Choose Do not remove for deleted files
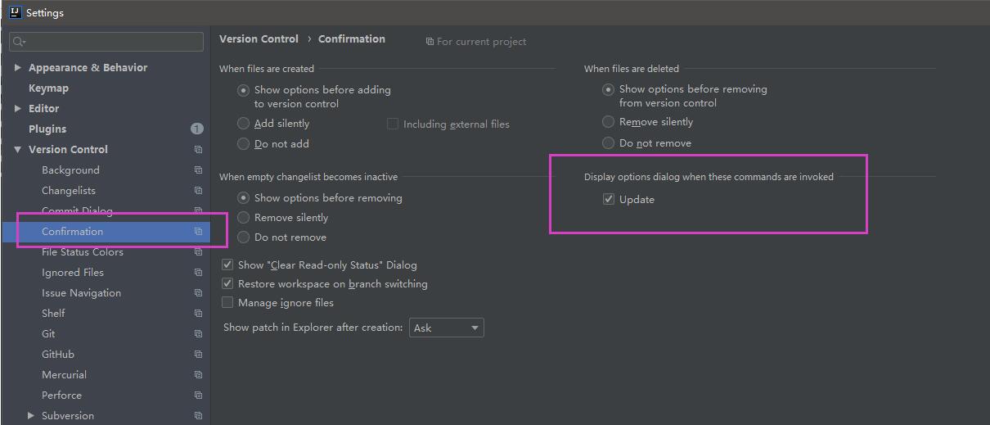Viewport: 990px width, 425px height. (x=608, y=142)
